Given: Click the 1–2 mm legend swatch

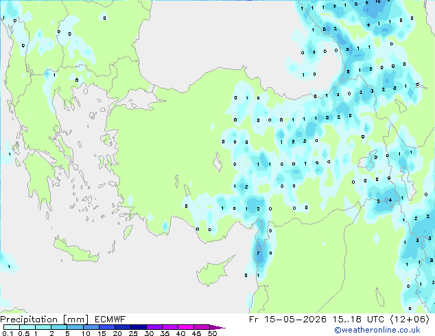Looking at the screenshot, I should click(43, 327).
